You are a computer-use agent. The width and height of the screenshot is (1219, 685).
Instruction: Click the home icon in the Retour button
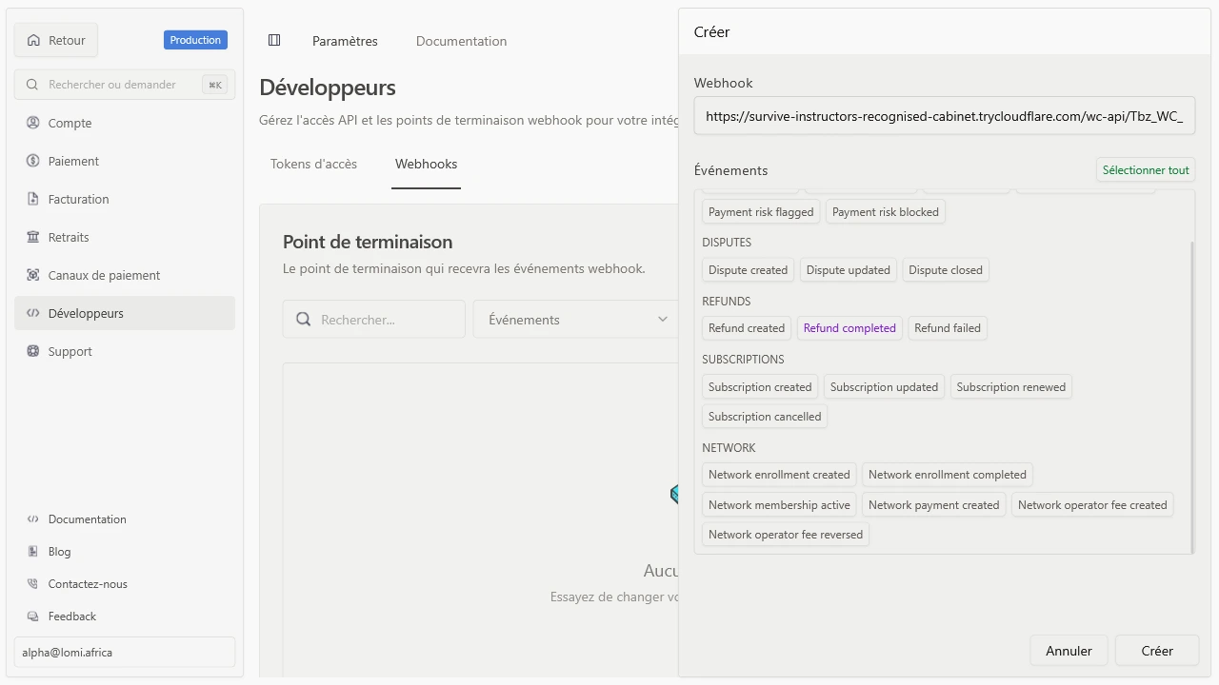click(x=34, y=40)
